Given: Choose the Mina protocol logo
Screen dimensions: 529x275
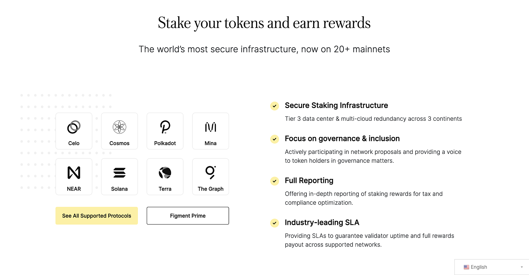Looking at the screenshot, I should pos(211,127).
